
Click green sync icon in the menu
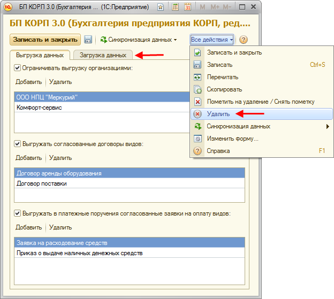click(198, 126)
